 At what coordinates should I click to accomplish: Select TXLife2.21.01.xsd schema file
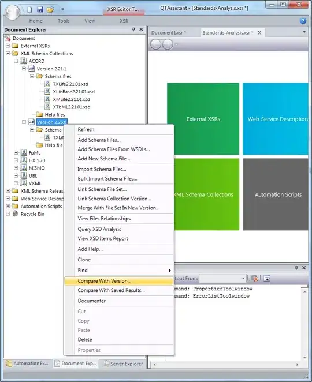point(70,84)
